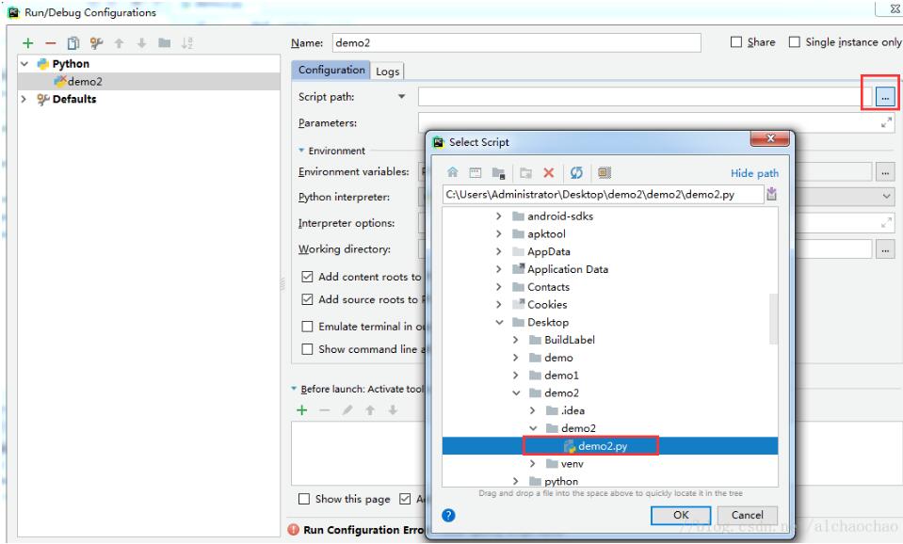
Task: Refresh the file tree with sync icon
Action: pos(576,172)
